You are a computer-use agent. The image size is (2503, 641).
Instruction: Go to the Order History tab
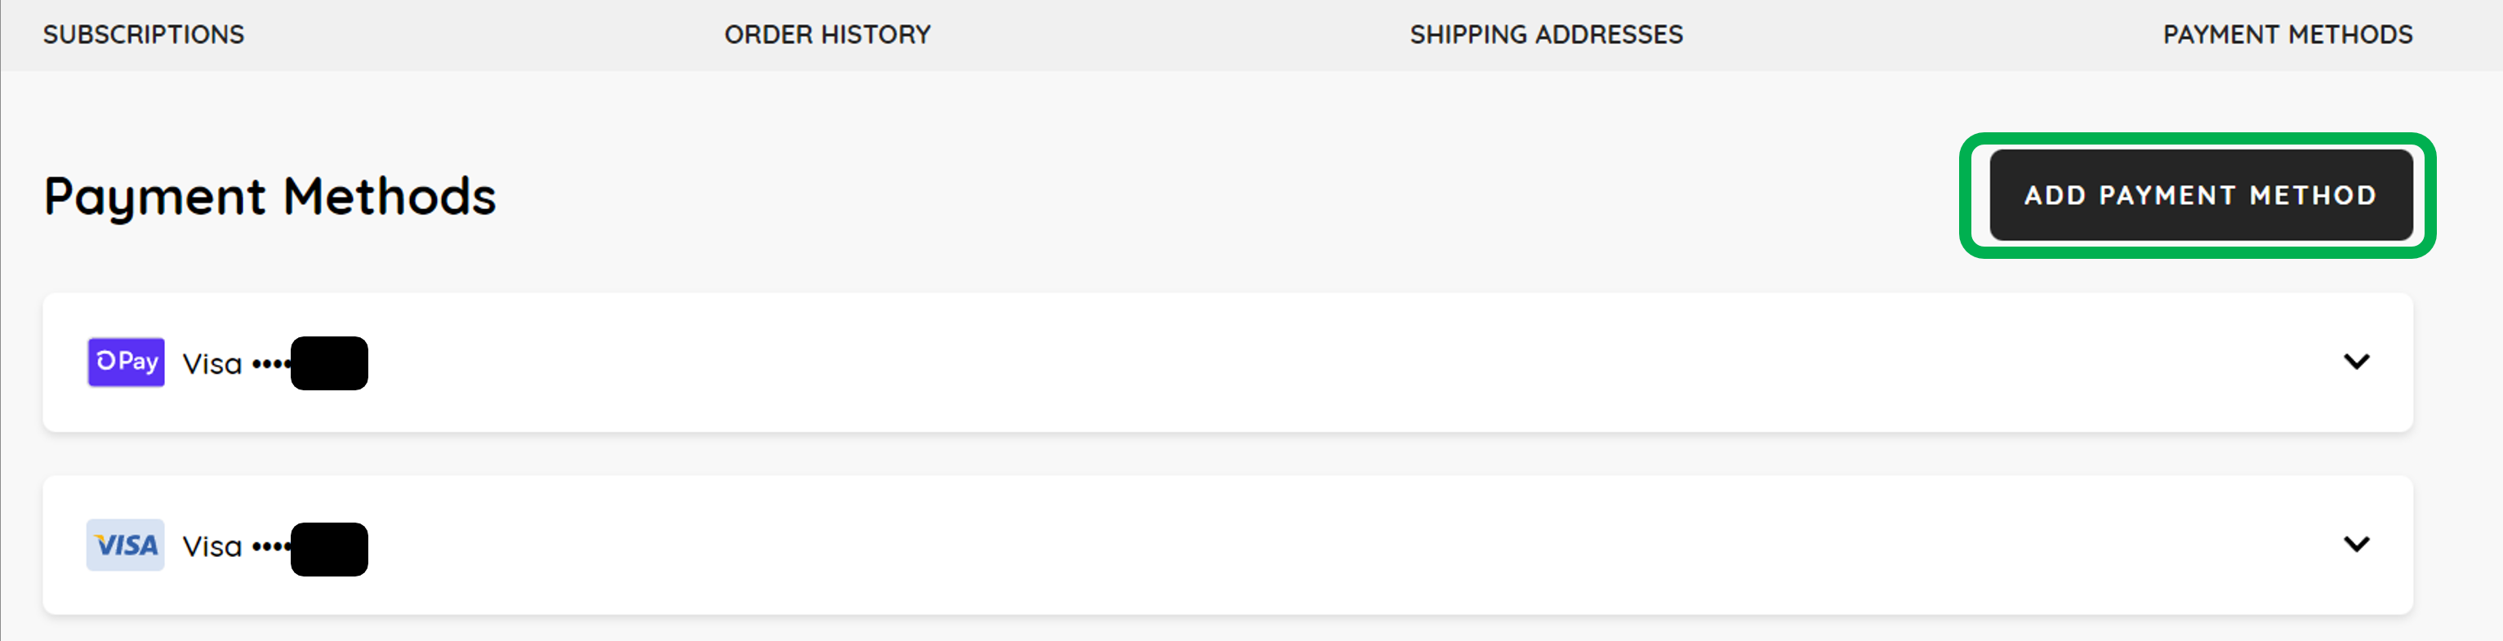828,35
